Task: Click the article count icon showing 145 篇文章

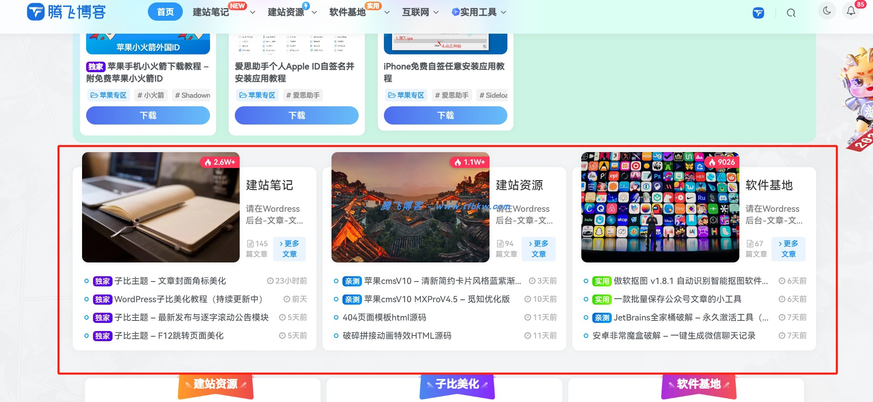Action: pos(251,243)
